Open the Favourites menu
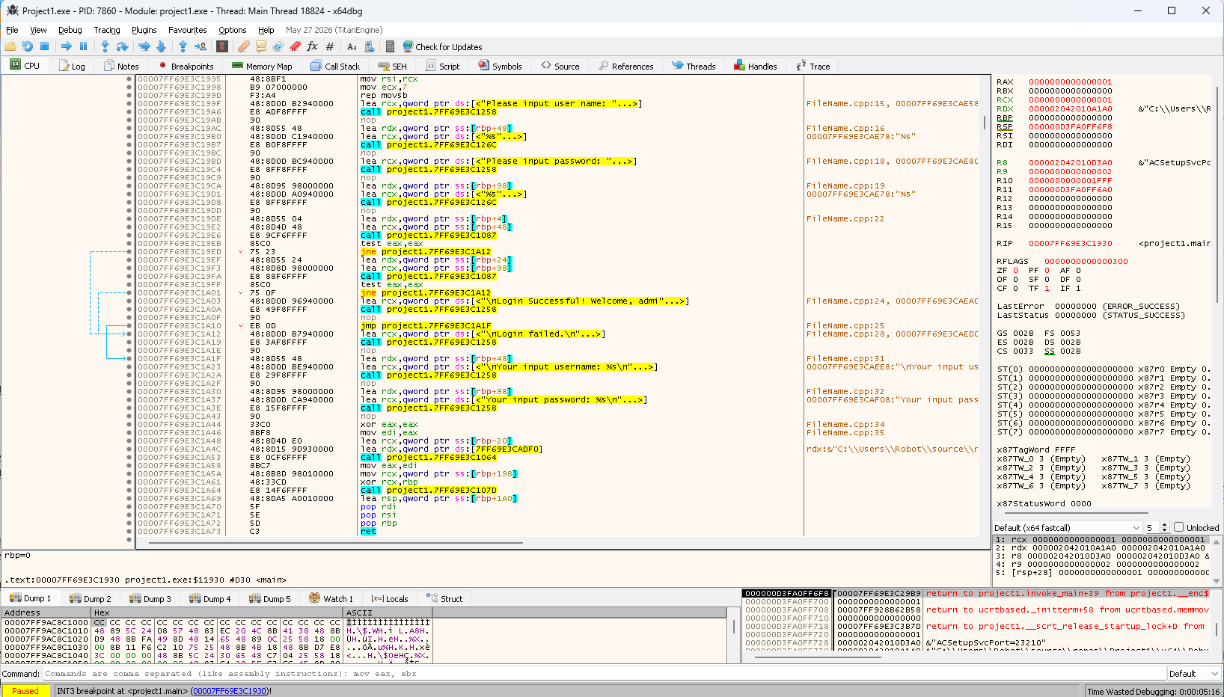Viewport: 1224px width, 697px height. 188,30
